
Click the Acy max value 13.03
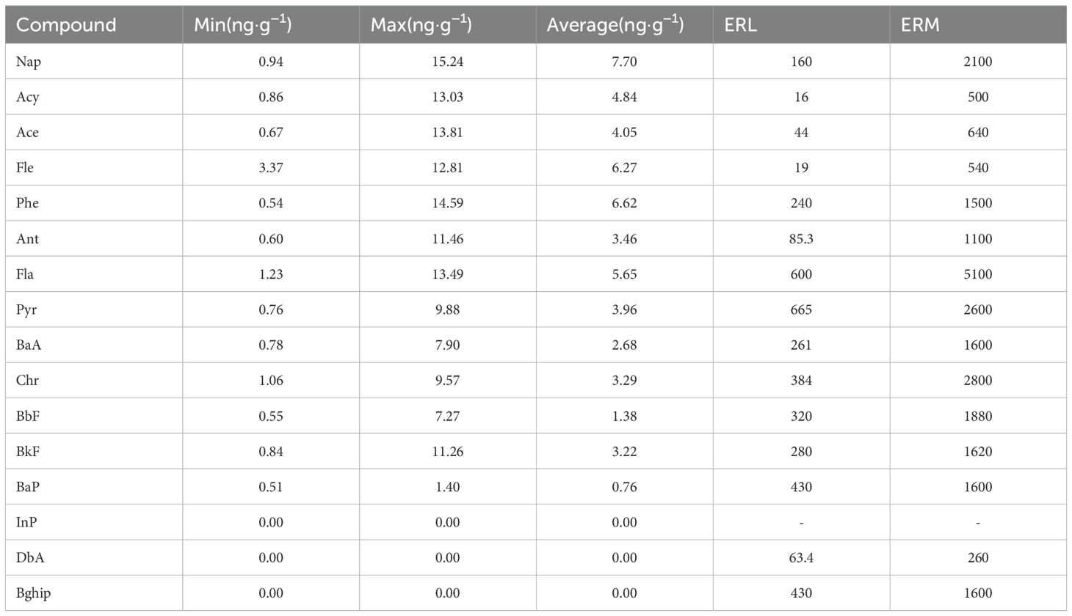pos(447,97)
